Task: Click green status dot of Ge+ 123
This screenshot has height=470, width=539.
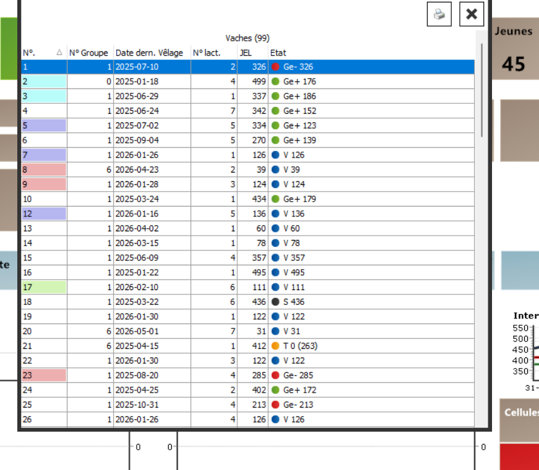Action: [x=275, y=126]
